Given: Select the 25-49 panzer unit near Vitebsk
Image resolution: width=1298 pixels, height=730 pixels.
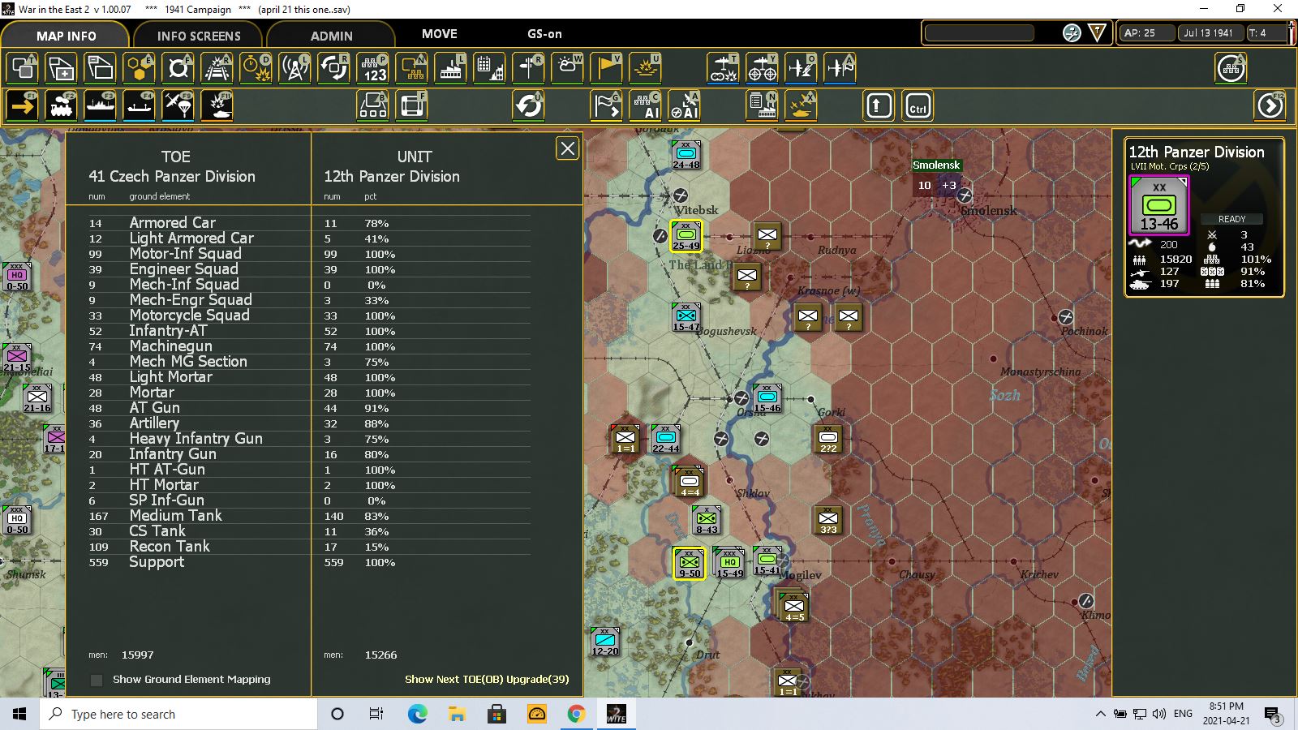Looking at the screenshot, I should (686, 235).
